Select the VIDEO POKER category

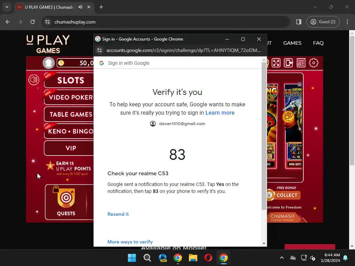[x=69, y=97]
